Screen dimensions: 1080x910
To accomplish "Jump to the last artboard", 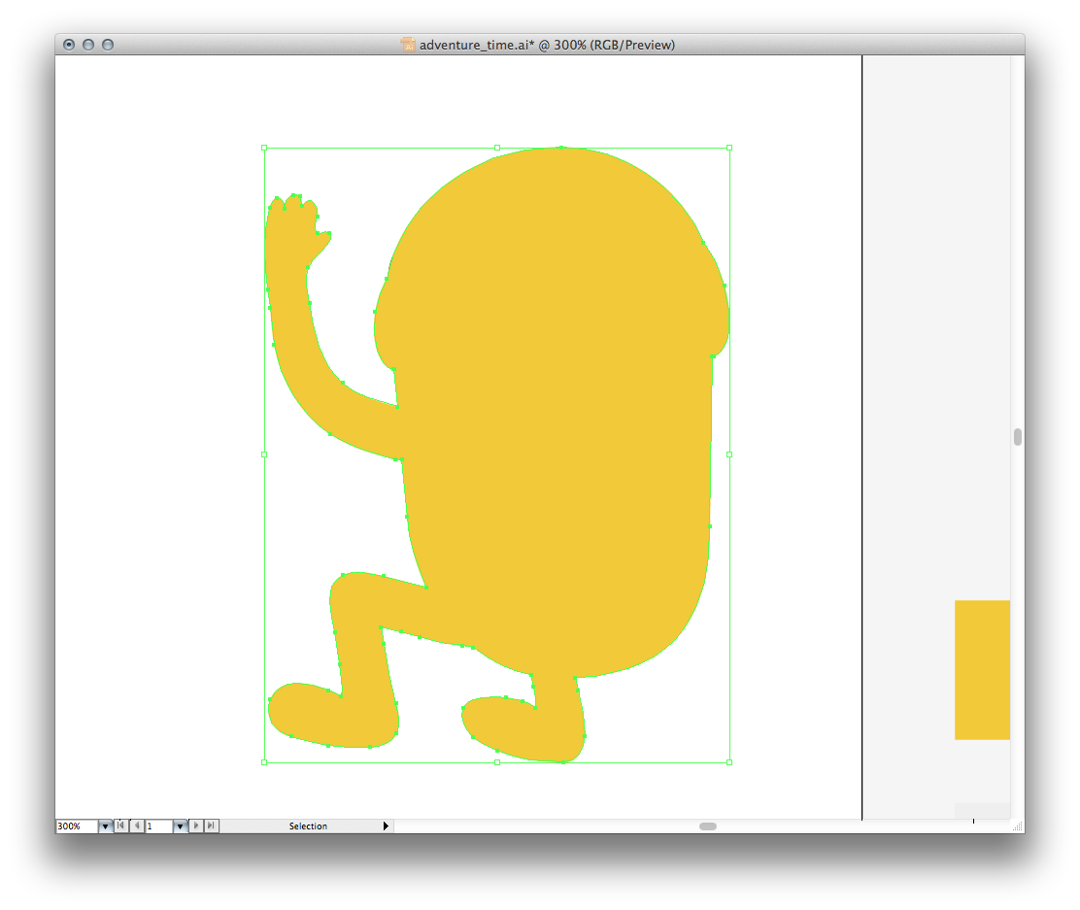I will click(212, 826).
